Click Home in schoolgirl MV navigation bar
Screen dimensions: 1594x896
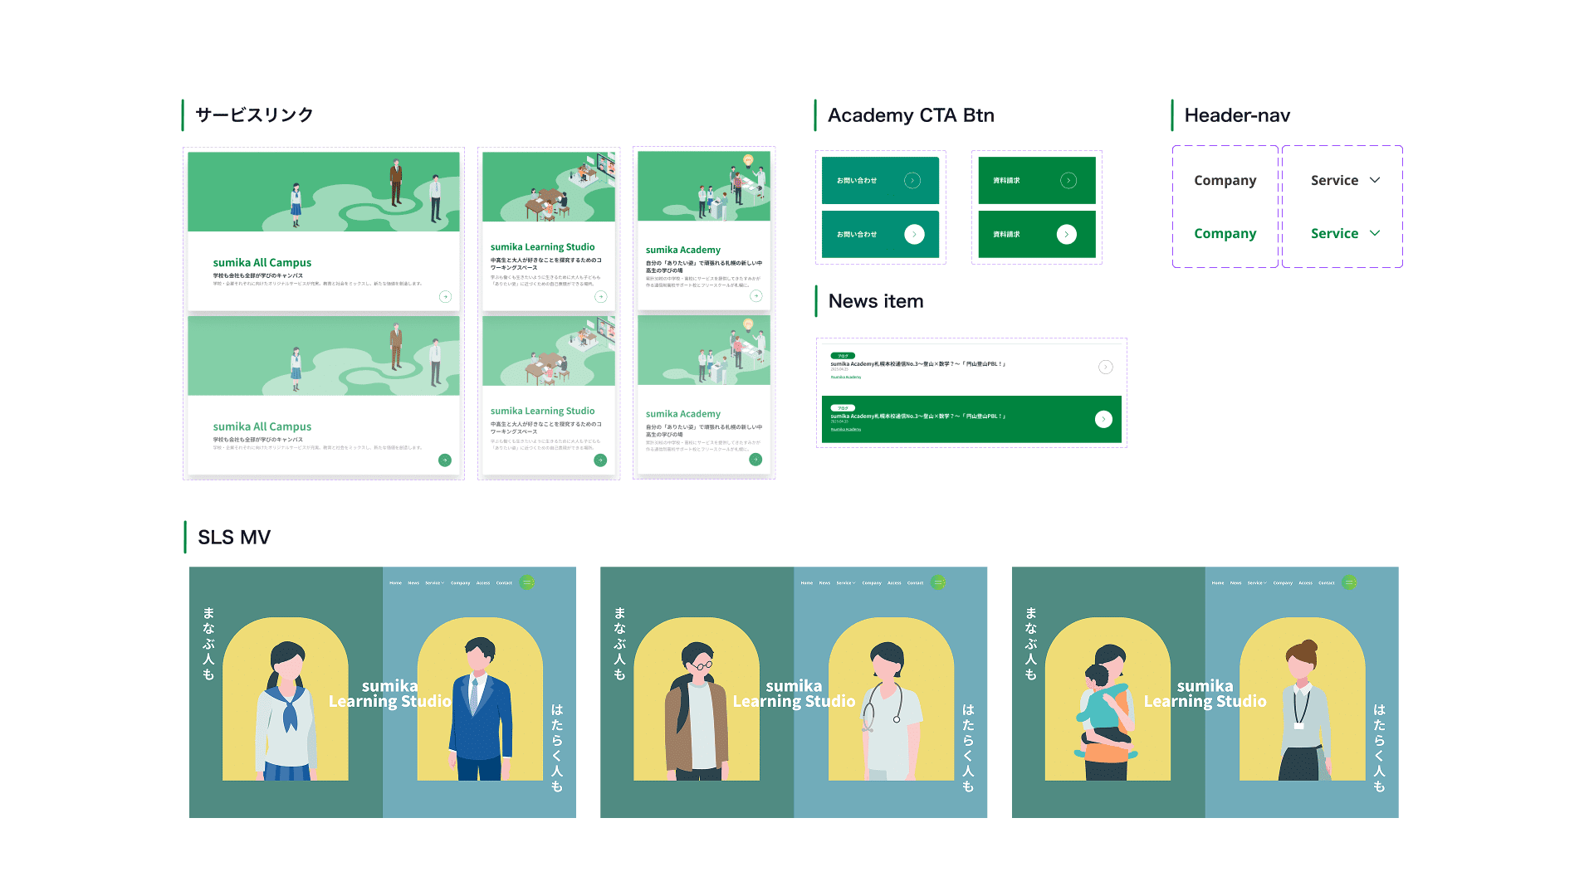pos(396,583)
